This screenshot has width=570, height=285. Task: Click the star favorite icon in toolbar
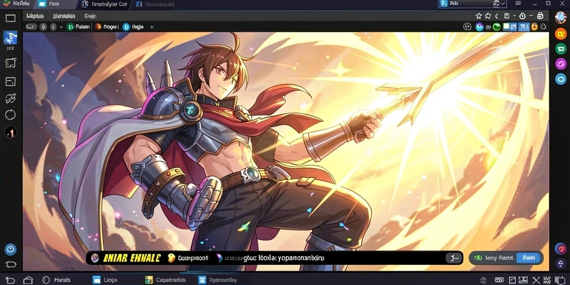pos(478,16)
